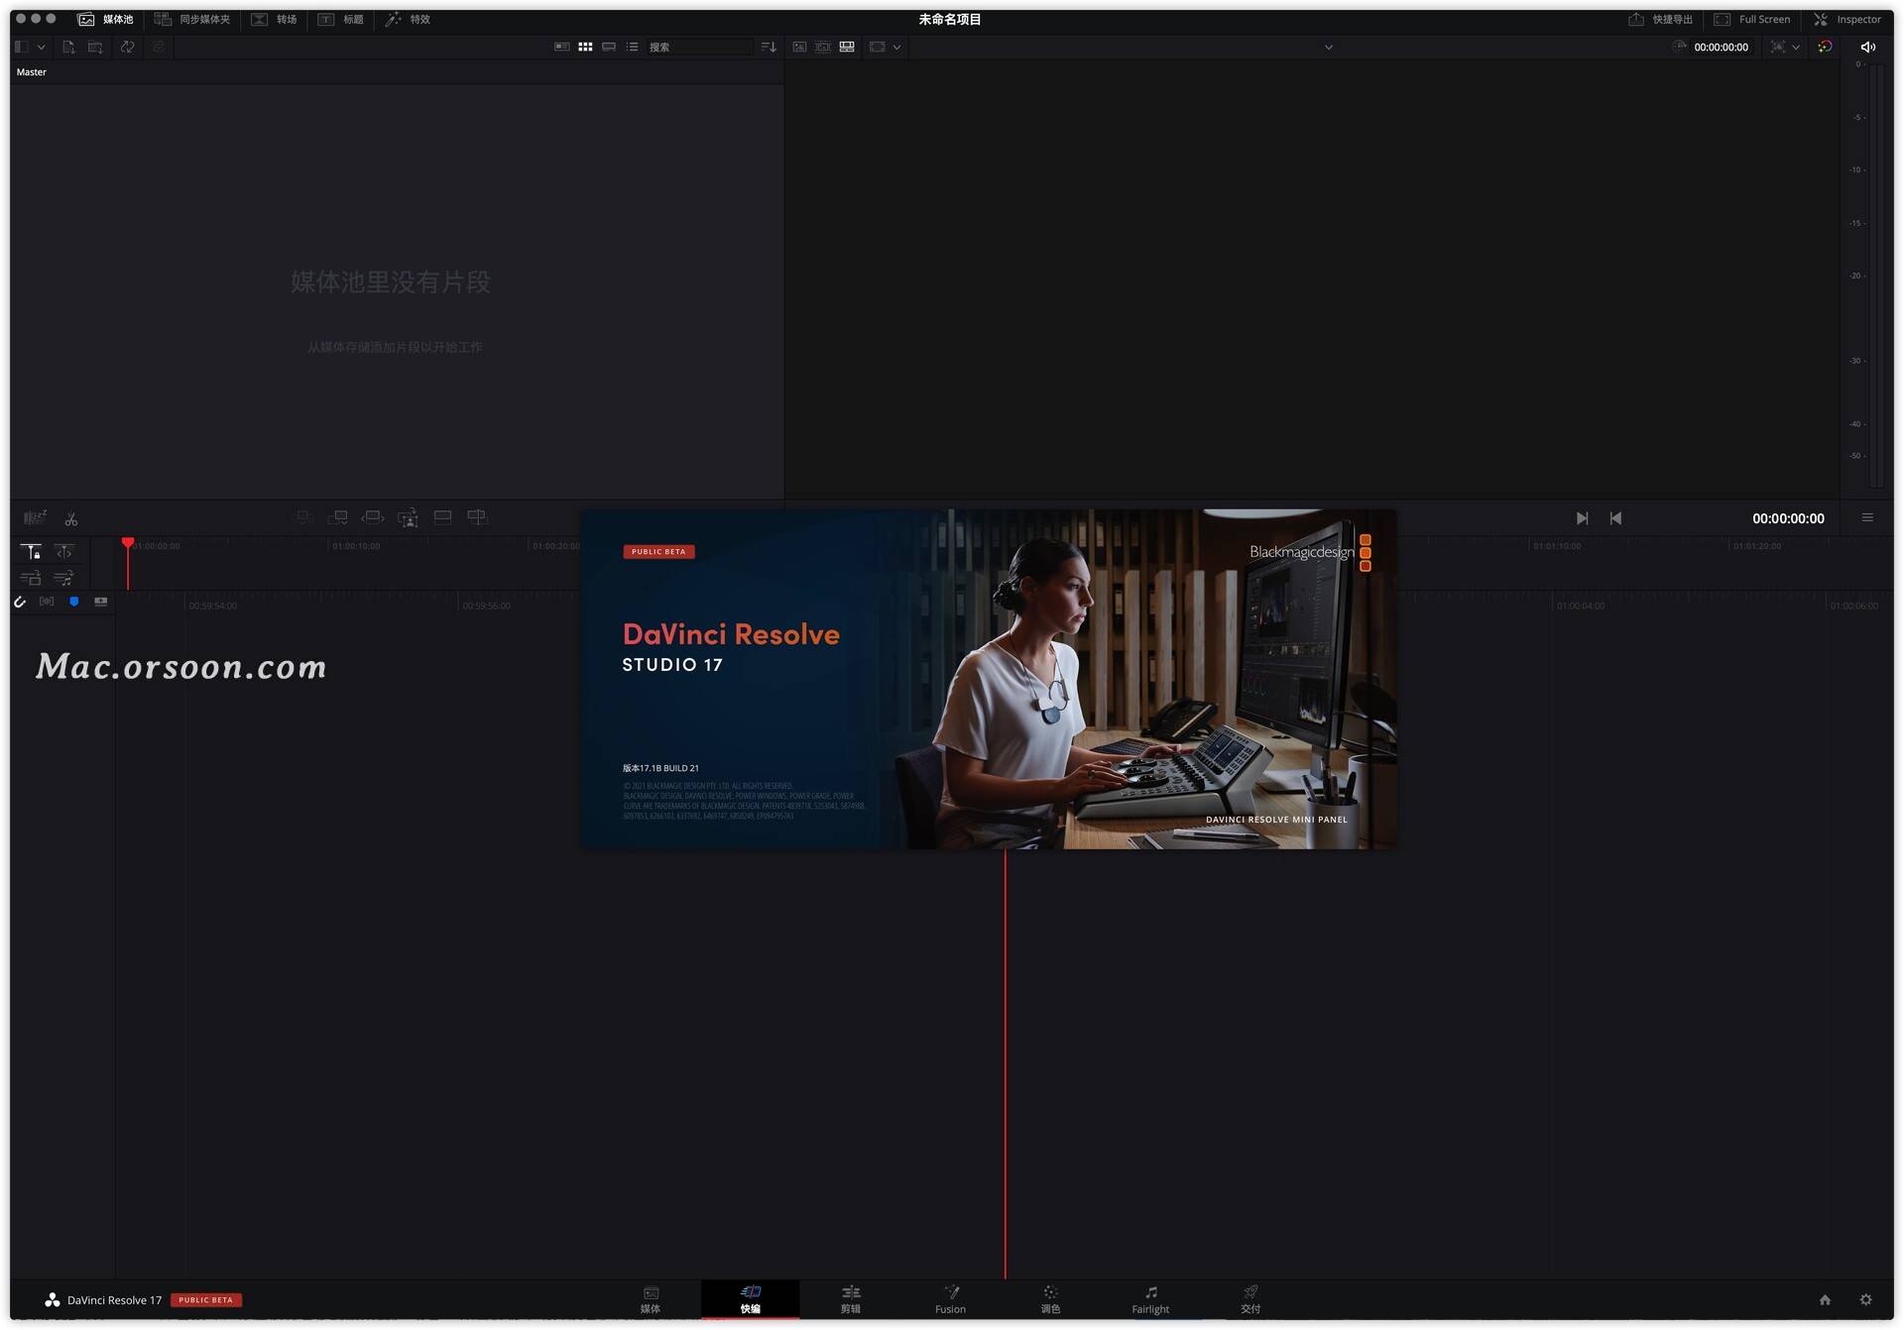Click the audio-only edit track icon
This screenshot has width=1904, height=1330.
(63, 578)
